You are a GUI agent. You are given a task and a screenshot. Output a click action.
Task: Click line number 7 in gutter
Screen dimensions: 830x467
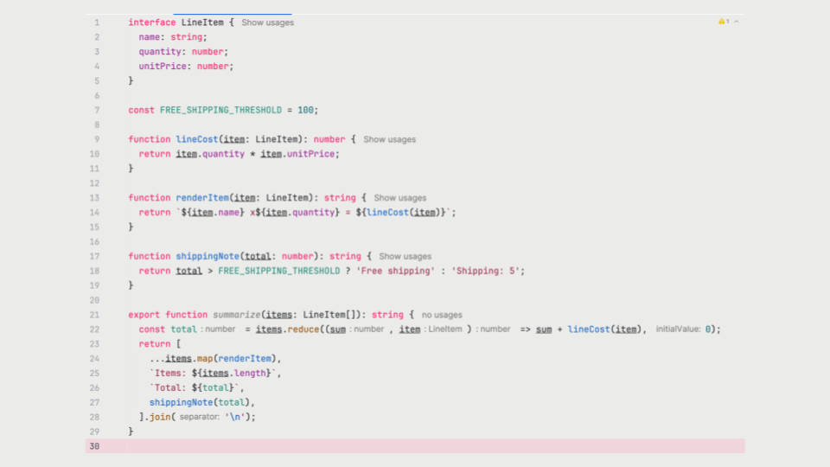pos(96,110)
